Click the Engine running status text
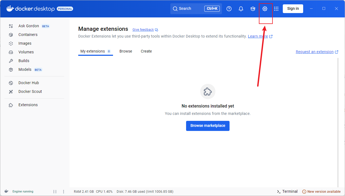This screenshot has height=196, width=345. pyautogui.click(x=23, y=192)
